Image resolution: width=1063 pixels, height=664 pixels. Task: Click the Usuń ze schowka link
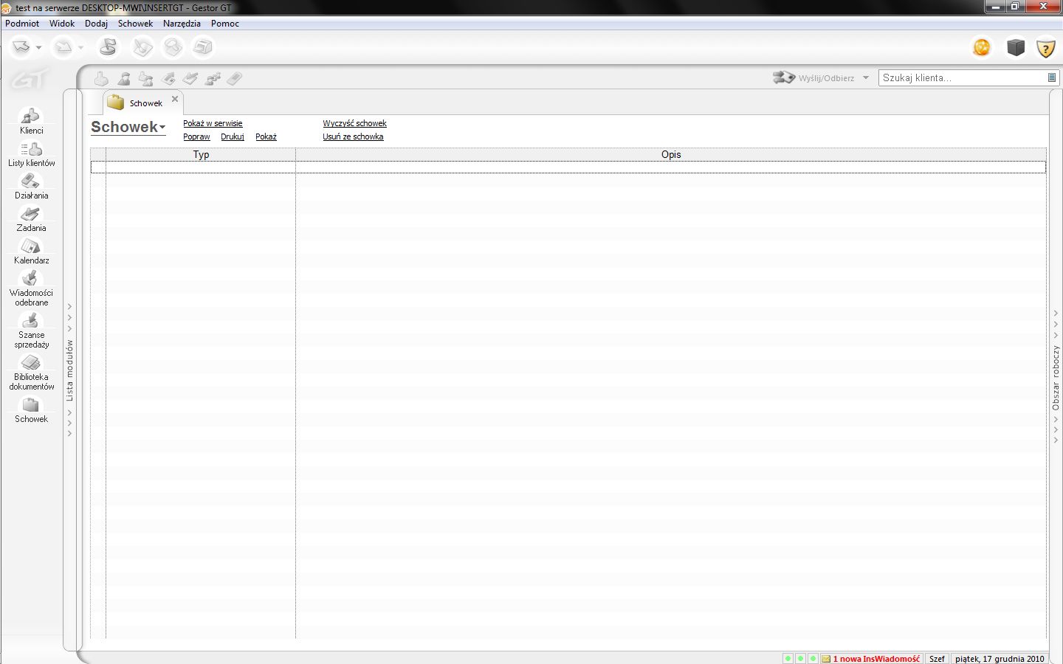coord(353,136)
